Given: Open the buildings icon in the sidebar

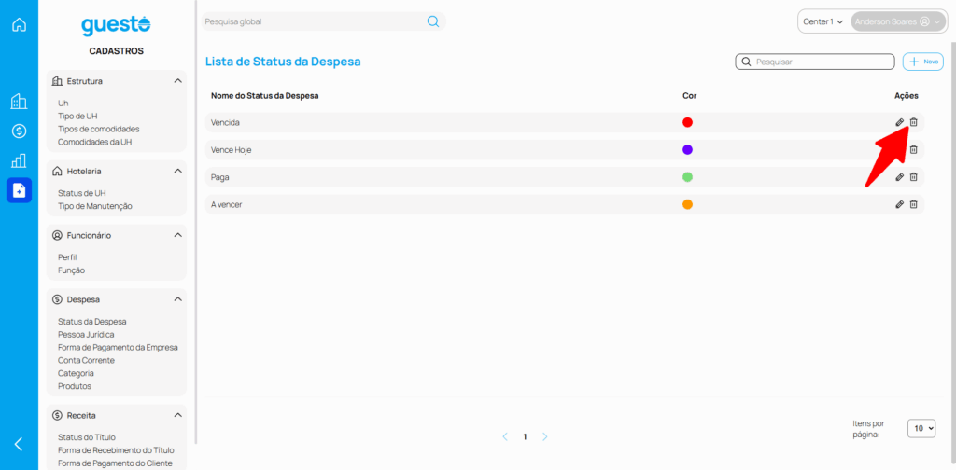Looking at the screenshot, I should click(19, 102).
